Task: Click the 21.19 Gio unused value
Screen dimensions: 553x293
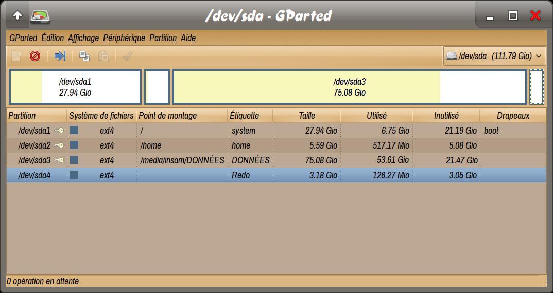Action: click(461, 131)
